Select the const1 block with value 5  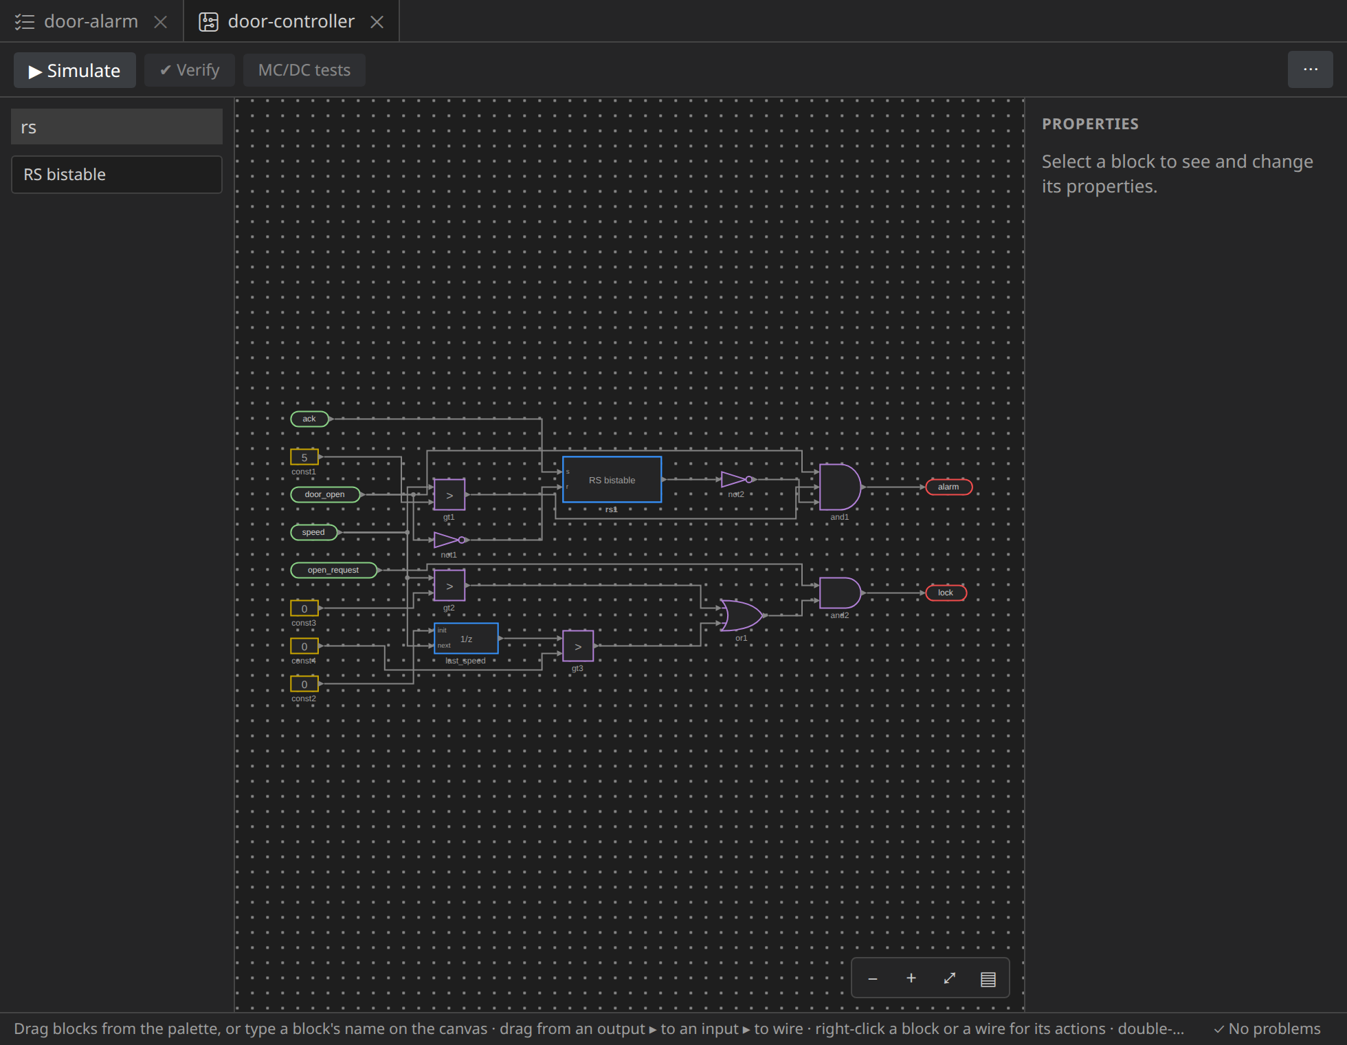pyautogui.click(x=304, y=457)
